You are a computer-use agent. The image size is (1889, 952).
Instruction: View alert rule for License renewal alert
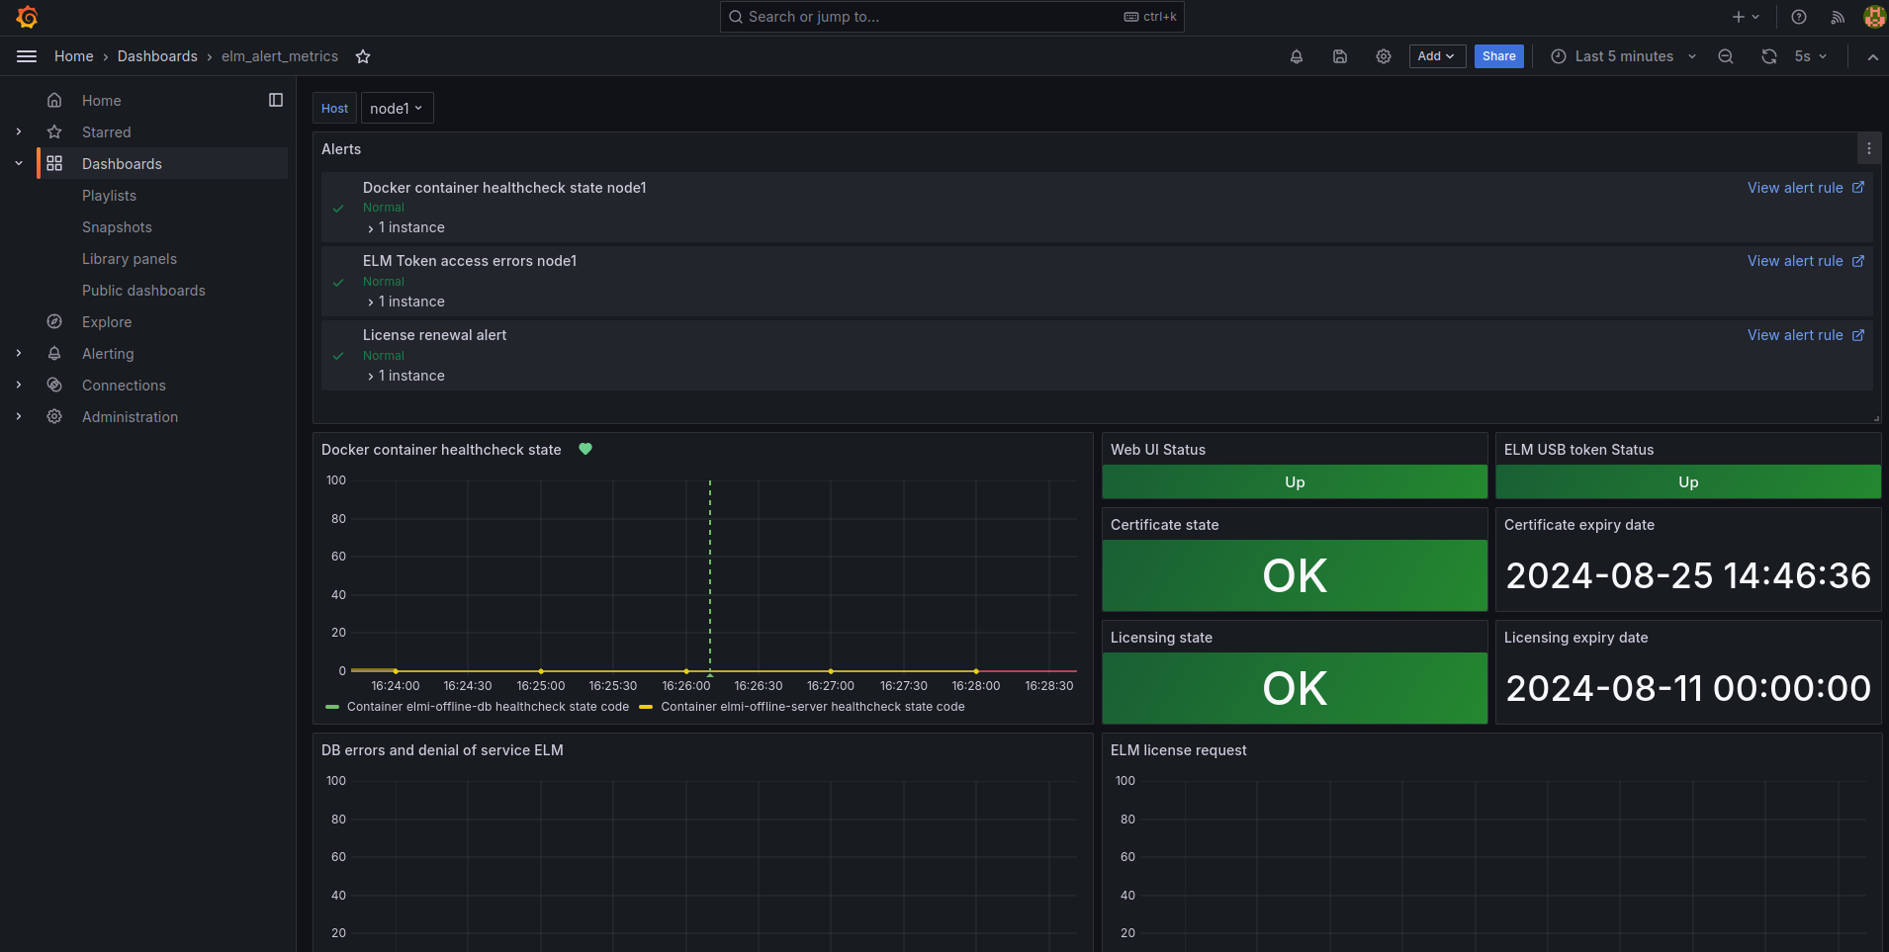1805,335
